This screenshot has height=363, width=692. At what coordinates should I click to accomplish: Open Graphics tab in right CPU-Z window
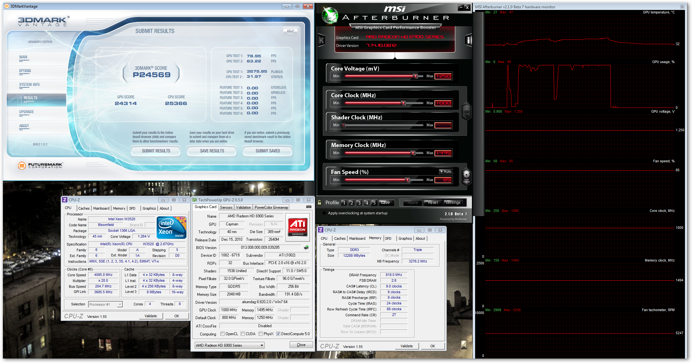tap(405, 238)
